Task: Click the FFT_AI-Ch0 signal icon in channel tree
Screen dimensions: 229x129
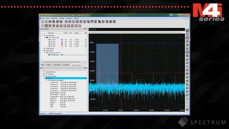Action: click(x=49, y=55)
